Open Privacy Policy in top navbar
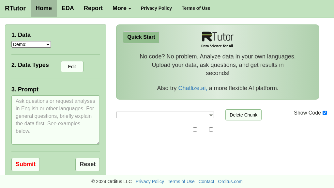The image size is (334, 188). (156, 8)
